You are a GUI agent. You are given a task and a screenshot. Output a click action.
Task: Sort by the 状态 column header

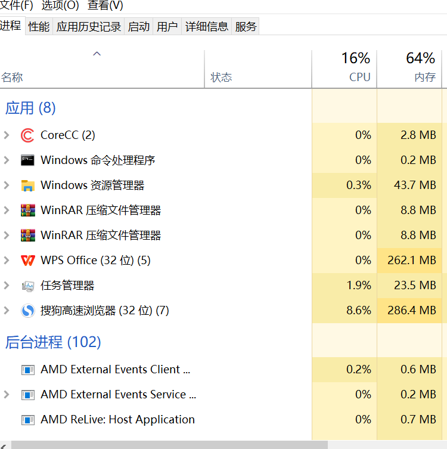coord(258,69)
